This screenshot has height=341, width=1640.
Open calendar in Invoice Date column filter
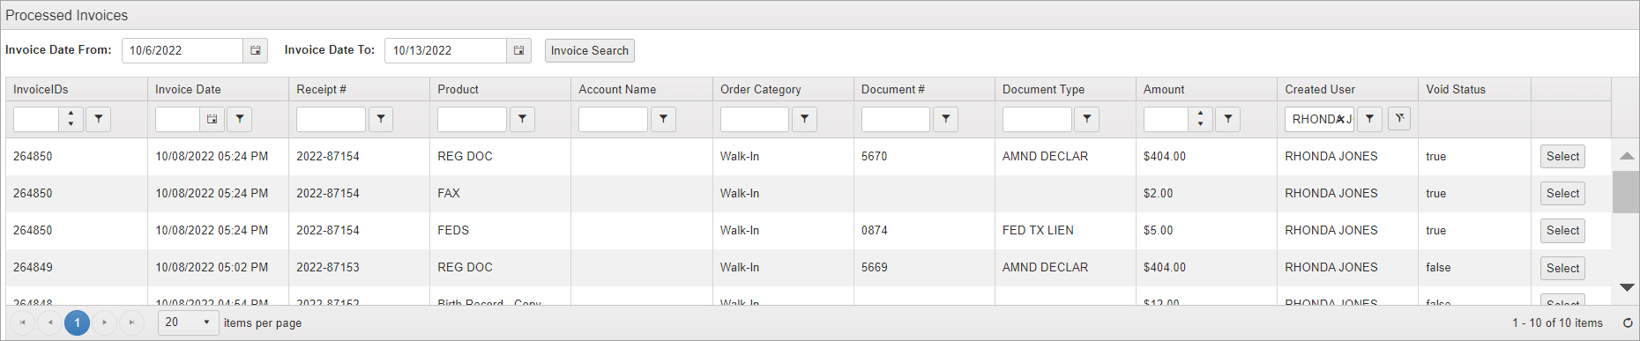[212, 119]
